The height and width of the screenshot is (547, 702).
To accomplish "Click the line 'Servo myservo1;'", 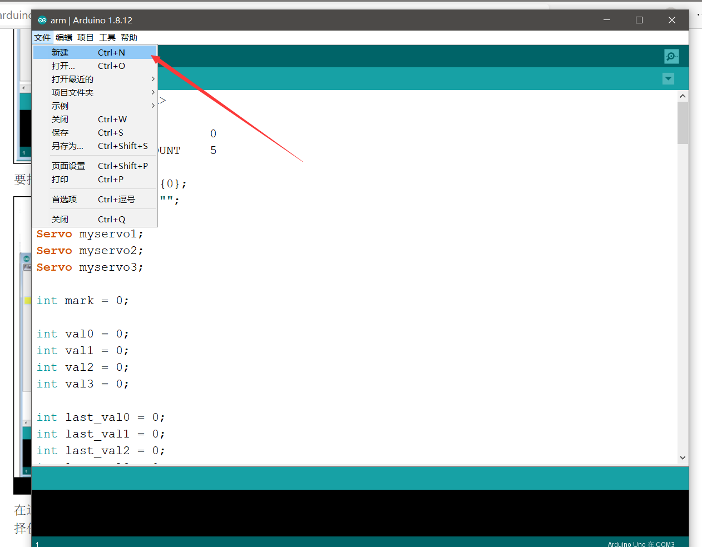I will [90, 234].
